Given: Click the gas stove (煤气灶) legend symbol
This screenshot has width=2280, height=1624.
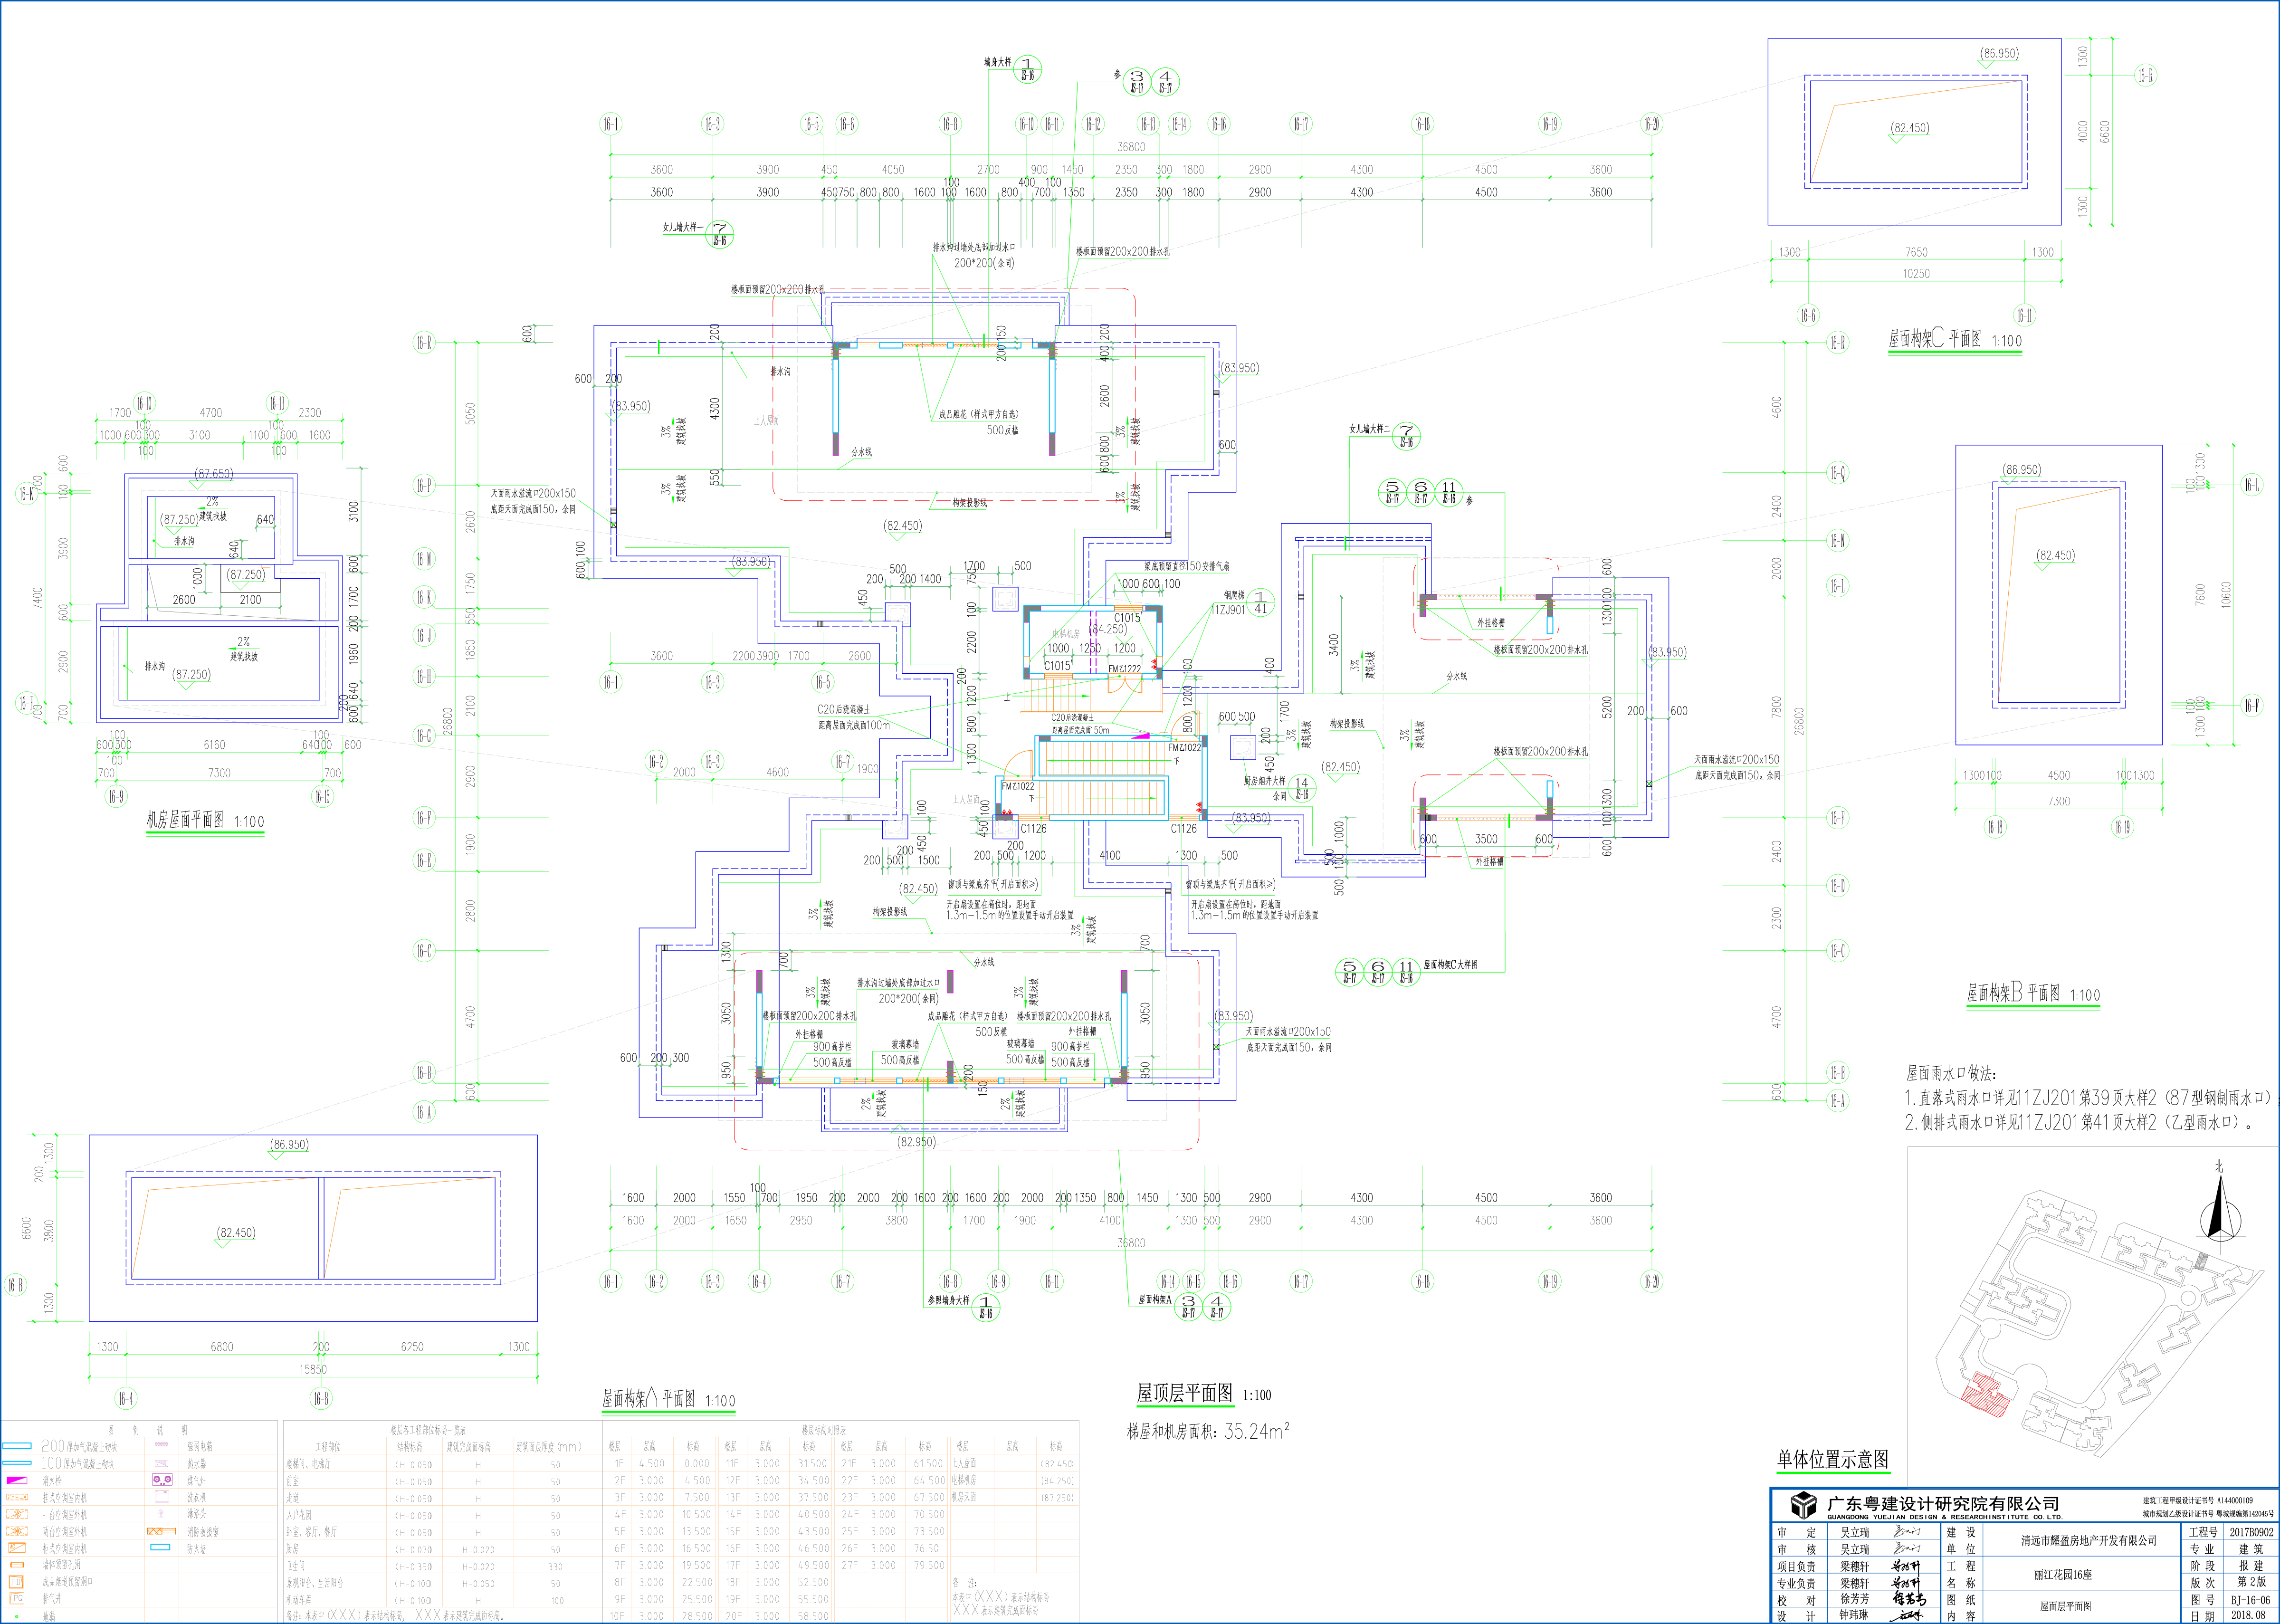Looking at the screenshot, I should pyautogui.click(x=162, y=1479).
